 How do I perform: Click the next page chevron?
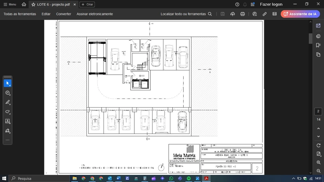318,136
